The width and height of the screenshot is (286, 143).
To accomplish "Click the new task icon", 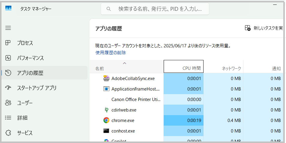I will tap(248, 28).
